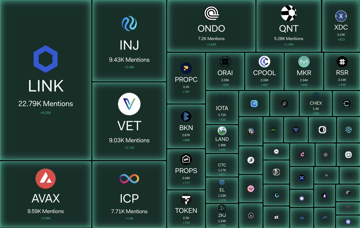Select the TOKEN black-and-white logo
360x228 pixels.
coord(186,200)
